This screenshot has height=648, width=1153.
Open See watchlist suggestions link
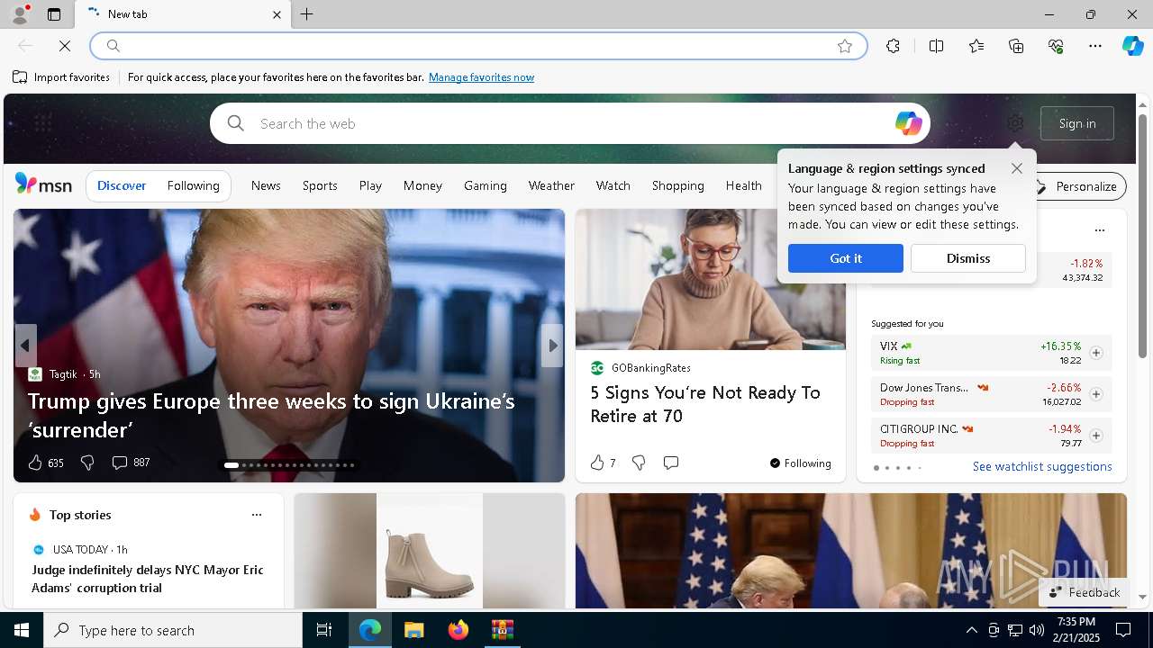coord(1042,466)
